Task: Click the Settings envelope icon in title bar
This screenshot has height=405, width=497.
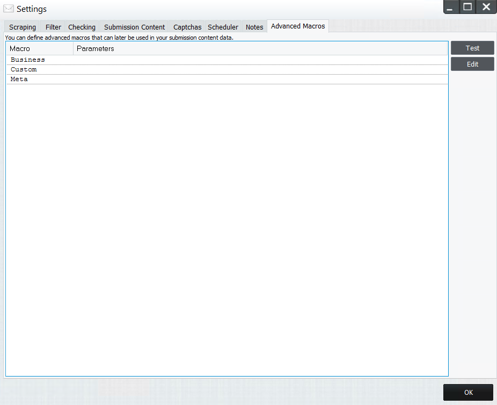Action: tap(9, 9)
